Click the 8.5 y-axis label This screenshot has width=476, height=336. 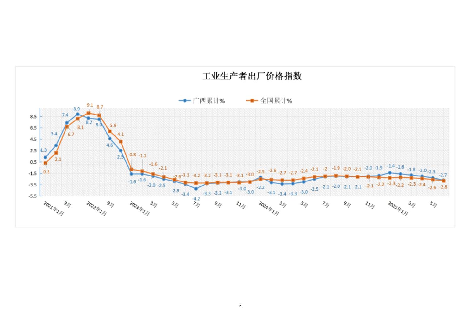point(34,116)
